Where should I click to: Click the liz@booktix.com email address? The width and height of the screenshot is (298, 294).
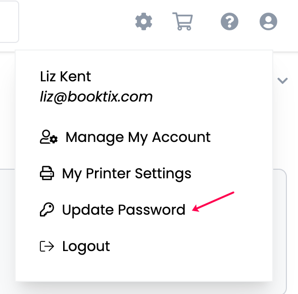pos(96,96)
